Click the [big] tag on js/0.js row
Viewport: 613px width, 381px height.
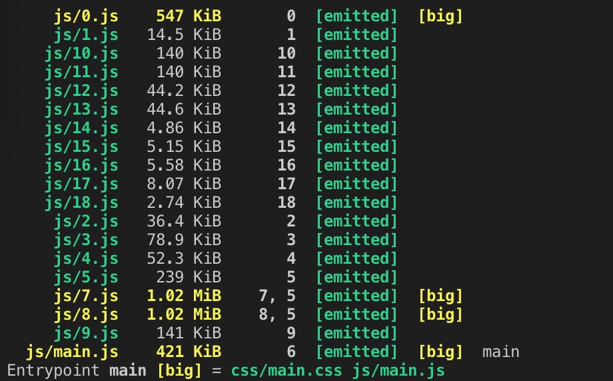click(x=440, y=17)
